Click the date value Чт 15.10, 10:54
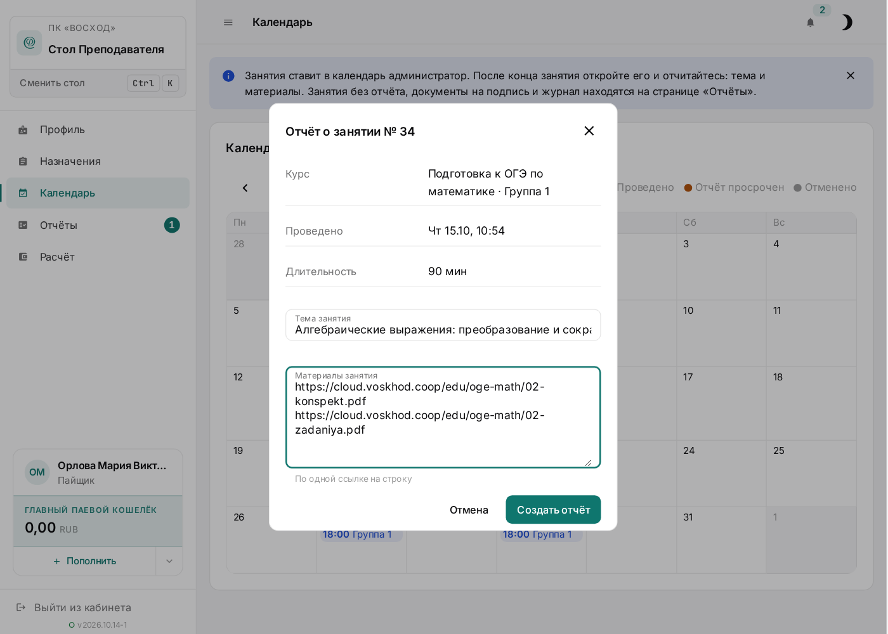The image size is (888, 634). coord(466,231)
